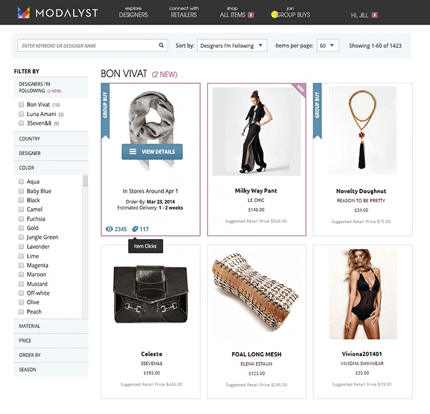Open the Hi, Jill account menu
The image size is (430, 414).
(359, 15)
